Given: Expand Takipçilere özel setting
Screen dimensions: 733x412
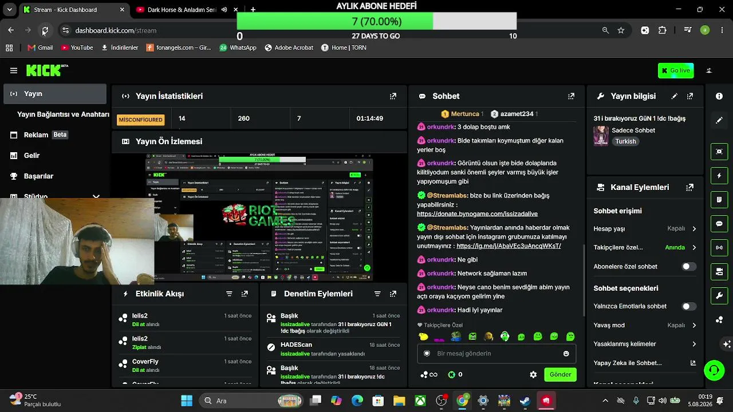Looking at the screenshot, I should (x=645, y=248).
